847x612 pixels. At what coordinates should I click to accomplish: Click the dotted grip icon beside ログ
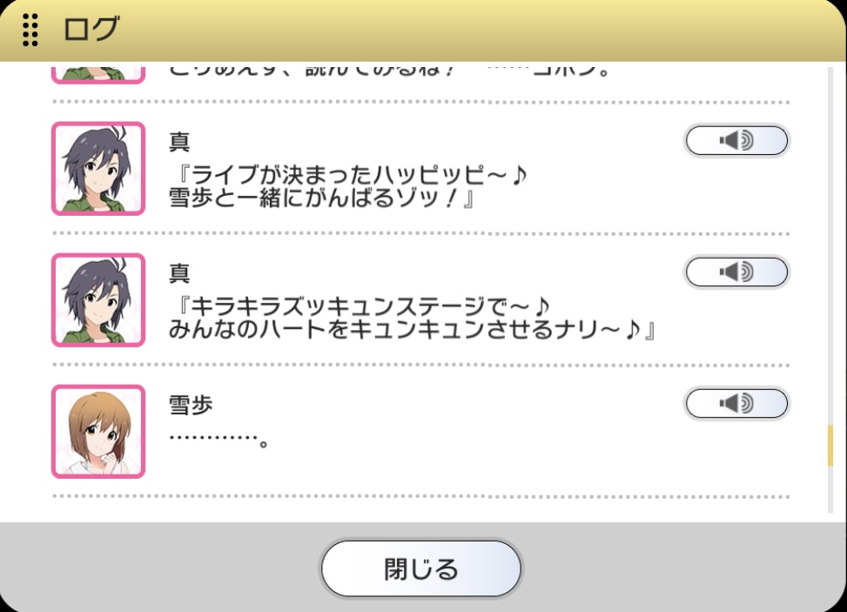tap(30, 30)
